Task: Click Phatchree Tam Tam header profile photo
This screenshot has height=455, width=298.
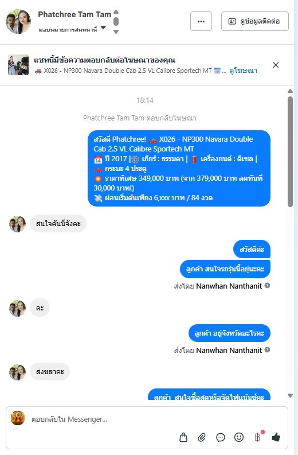Action: 18,21
